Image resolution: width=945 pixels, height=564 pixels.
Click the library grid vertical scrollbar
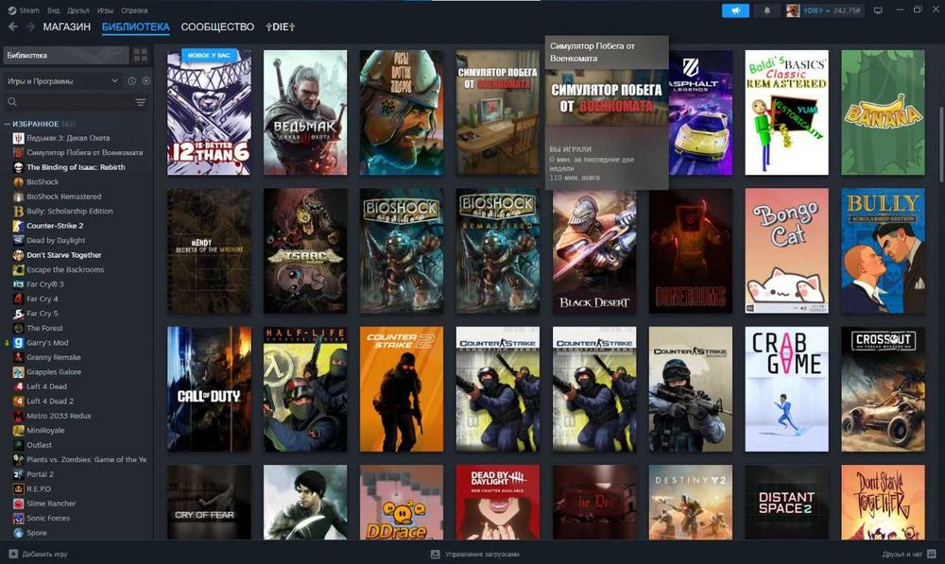pos(941,145)
